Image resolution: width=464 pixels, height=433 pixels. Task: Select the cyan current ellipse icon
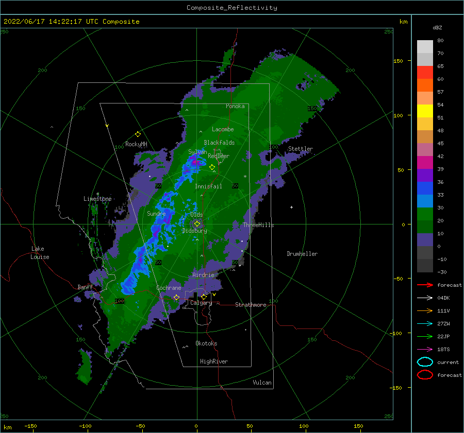coord(425,362)
